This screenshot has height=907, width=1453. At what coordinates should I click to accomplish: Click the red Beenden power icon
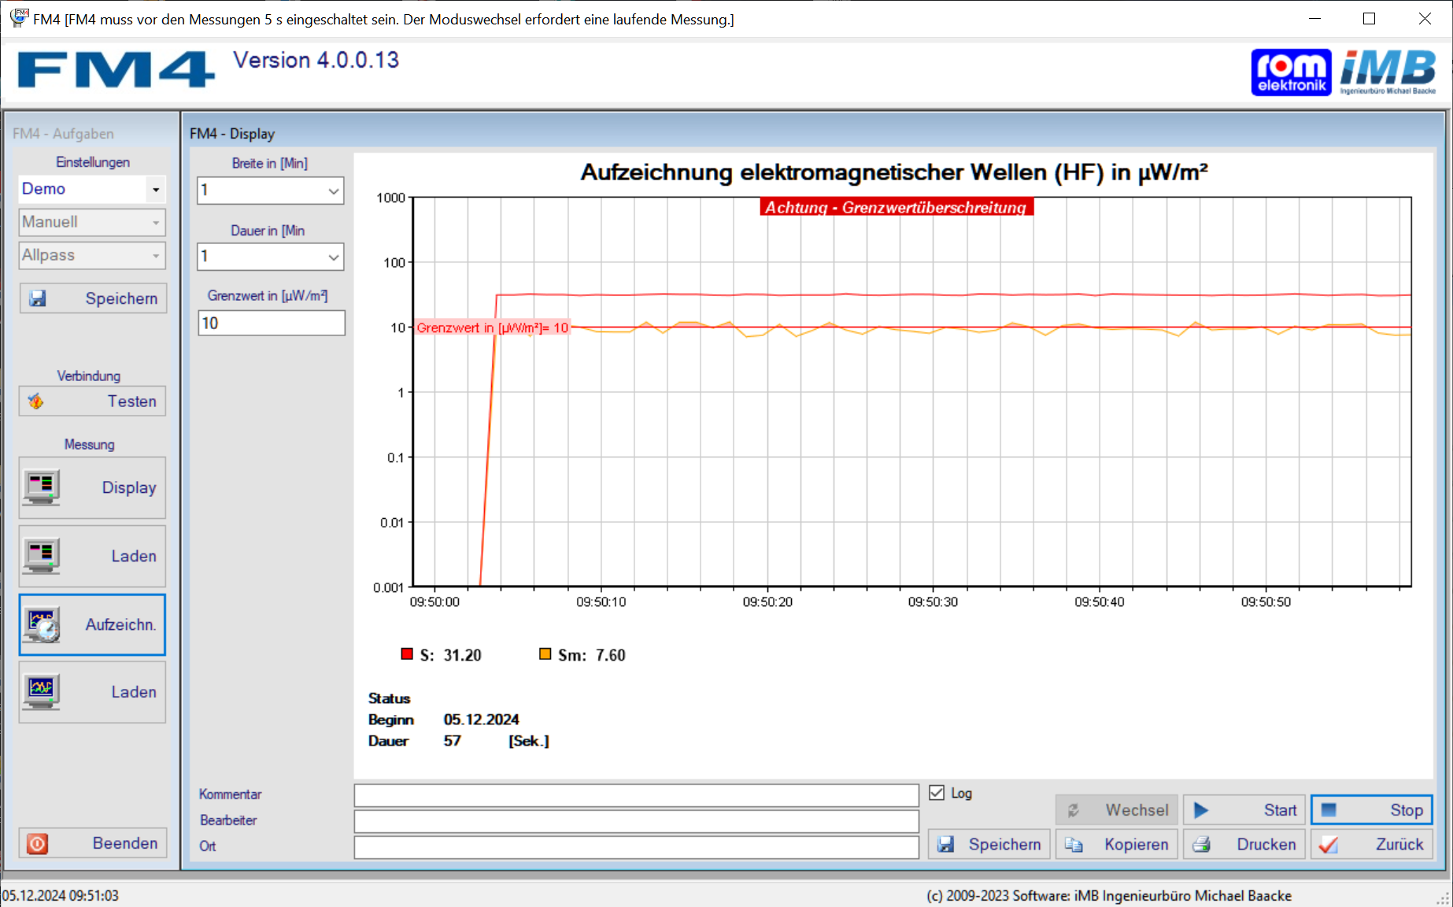tap(37, 844)
